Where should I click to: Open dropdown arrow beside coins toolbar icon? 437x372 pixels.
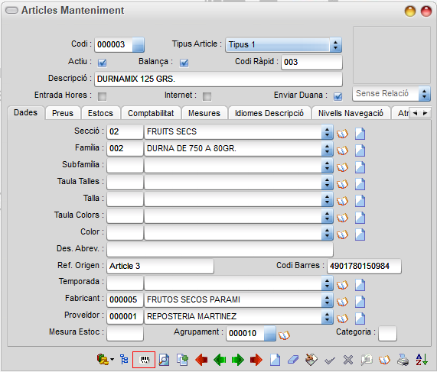(x=112, y=359)
